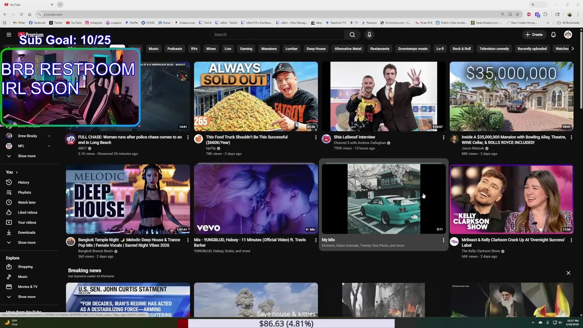Screen dimensions: 583x328
Task: Open Channel 5 channel avatar
Action: (x=326, y=139)
